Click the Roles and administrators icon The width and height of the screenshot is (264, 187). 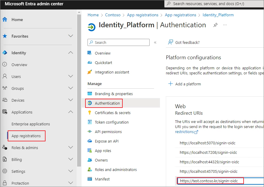(x=90, y=170)
